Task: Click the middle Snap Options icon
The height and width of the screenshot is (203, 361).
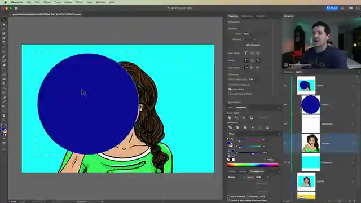Action: 252,68
